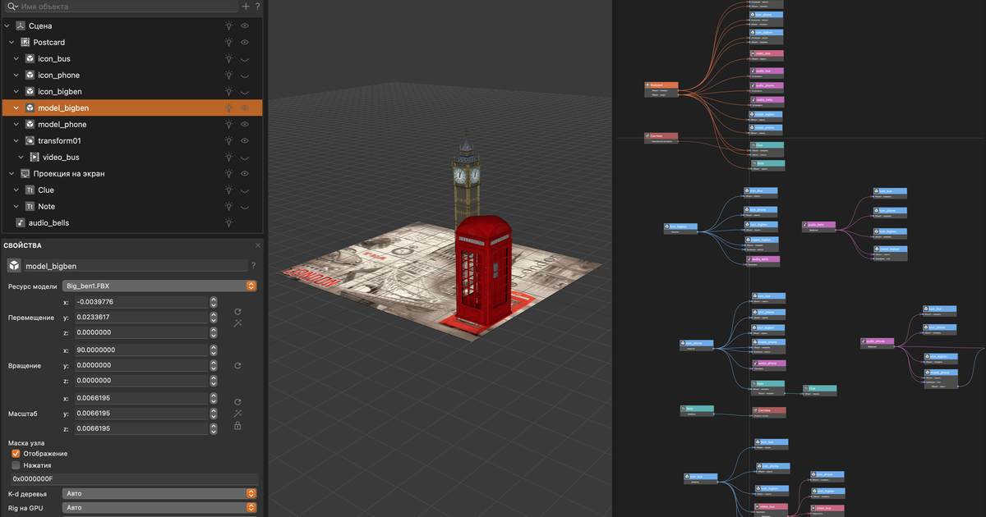Click the audio note icon for audio_bells
The height and width of the screenshot is (517, 986).
point(20,222)
